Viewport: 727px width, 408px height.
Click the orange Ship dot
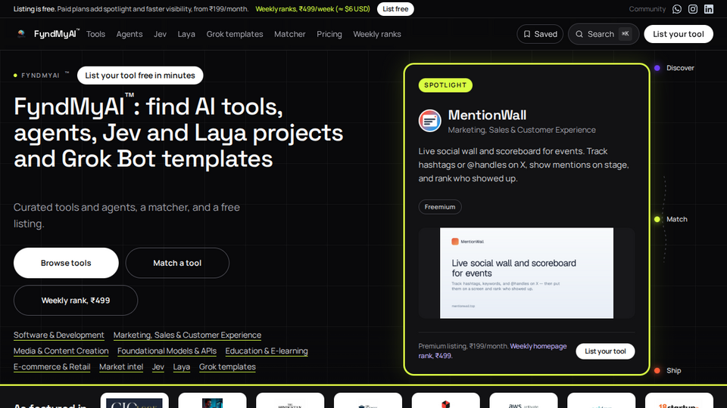pos(657,370)
